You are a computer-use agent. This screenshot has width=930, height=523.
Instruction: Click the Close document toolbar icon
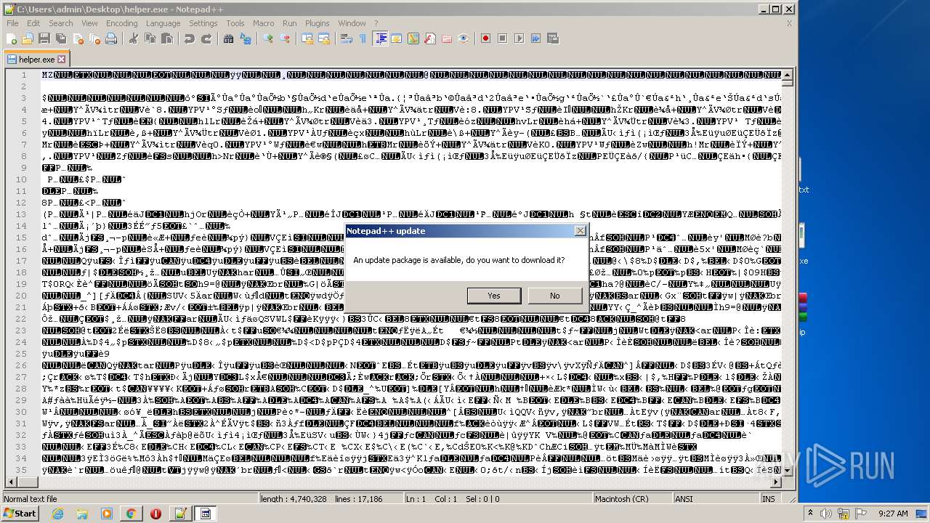pos(78,38)
